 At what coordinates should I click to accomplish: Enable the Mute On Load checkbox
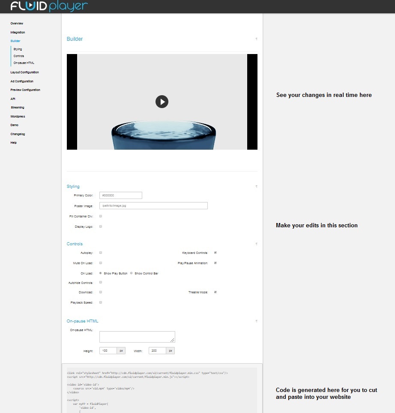click(101, 263)
